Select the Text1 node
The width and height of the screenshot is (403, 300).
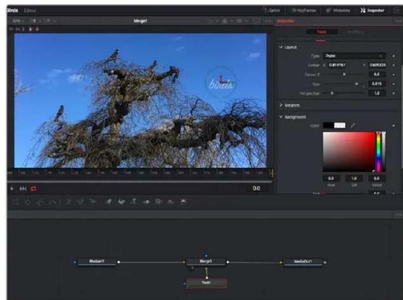click(206, 283)
